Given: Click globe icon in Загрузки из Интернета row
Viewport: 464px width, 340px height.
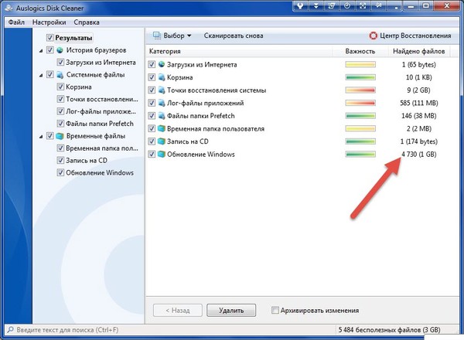Looking at the screenshot, I should [162, 64].
